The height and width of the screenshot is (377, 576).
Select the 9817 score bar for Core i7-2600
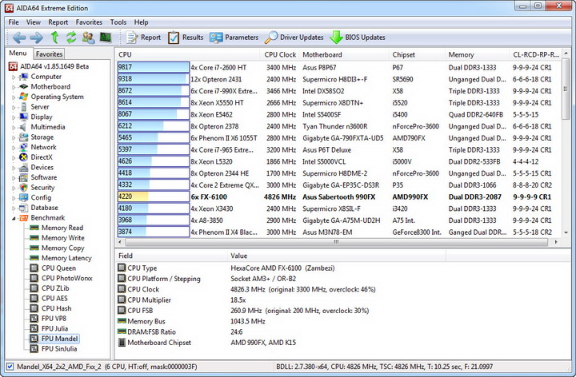(x=153, y=67)
